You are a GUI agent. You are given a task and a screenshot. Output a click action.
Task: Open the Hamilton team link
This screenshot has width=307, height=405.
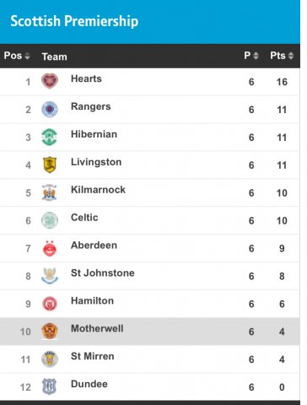(93, 300)
